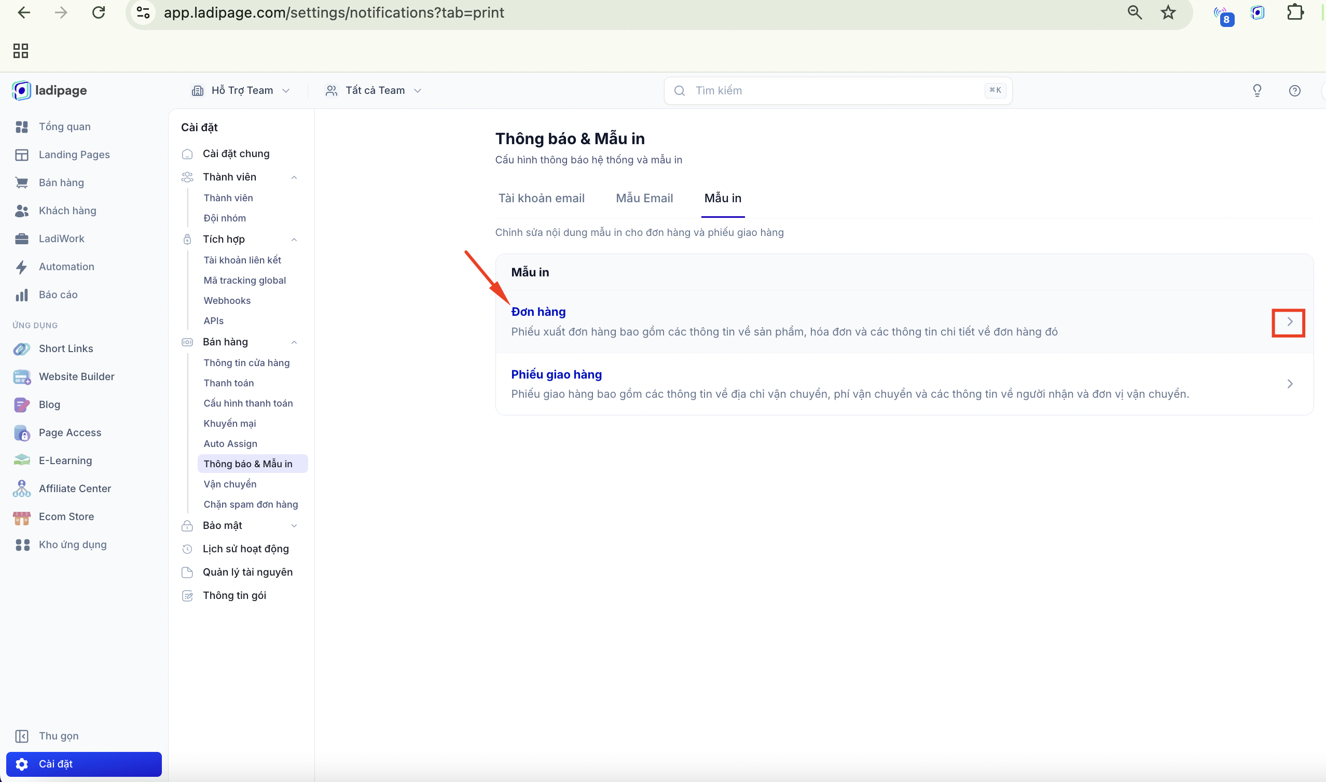Viewport: 1326px width, 782px height.
Task: Click the ladipage logo
Action: point(49,90)
